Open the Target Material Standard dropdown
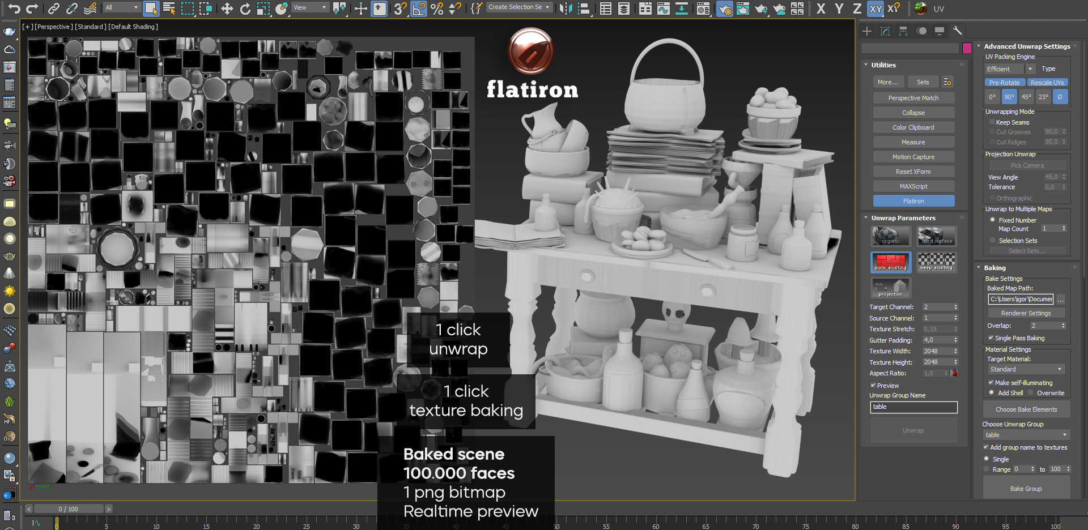 click(x=1026, y=369)
